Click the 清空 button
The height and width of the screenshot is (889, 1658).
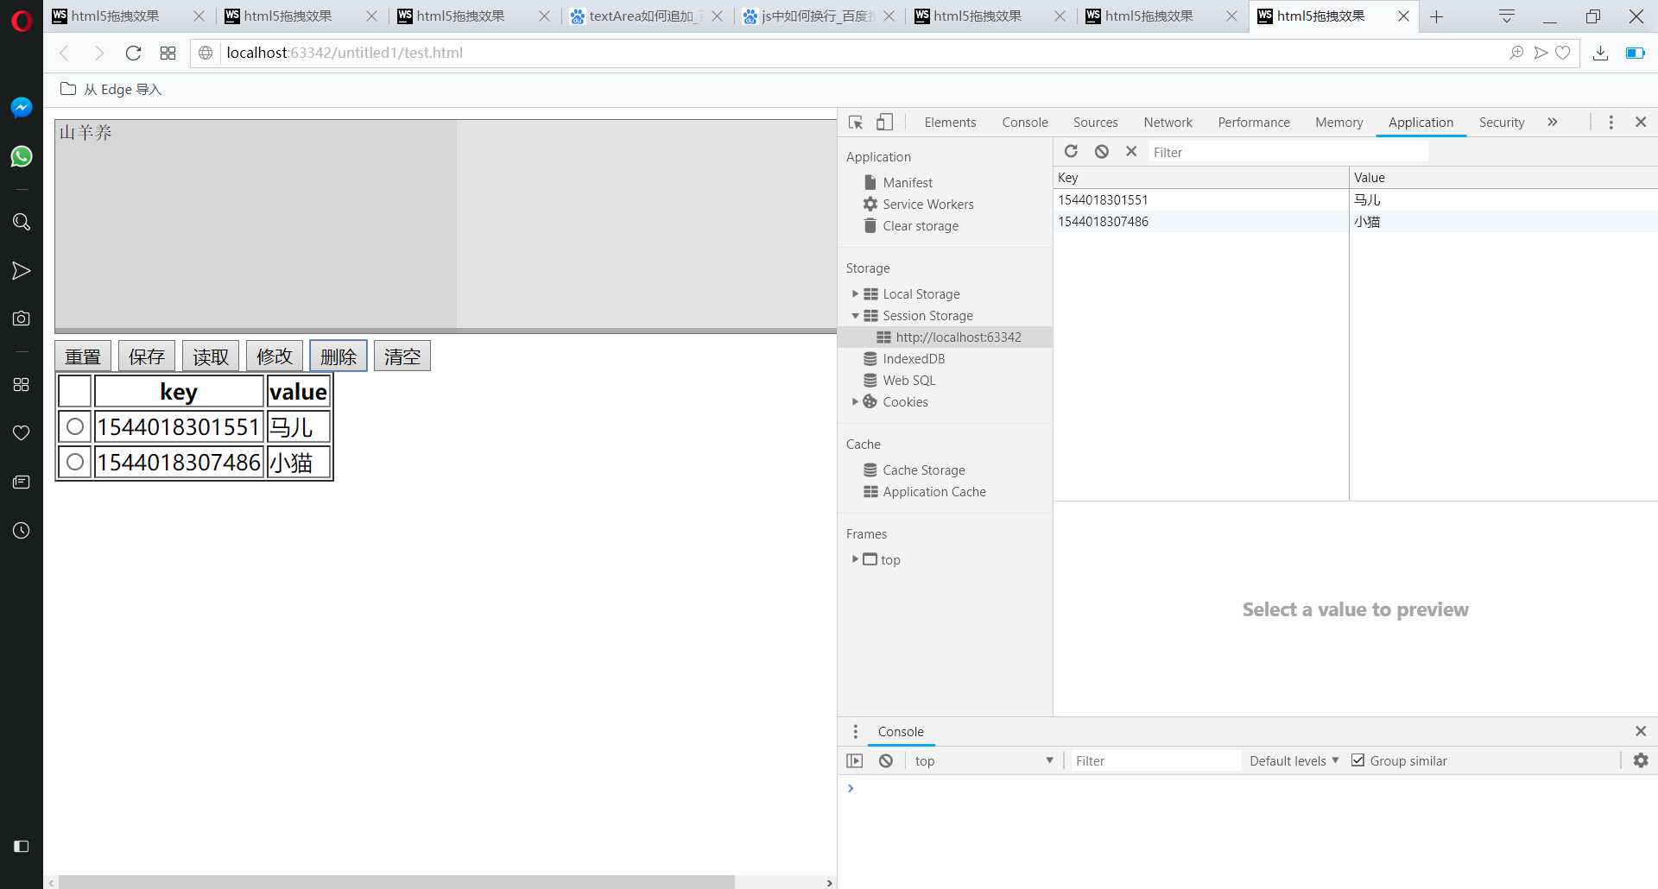coord(402,356)
